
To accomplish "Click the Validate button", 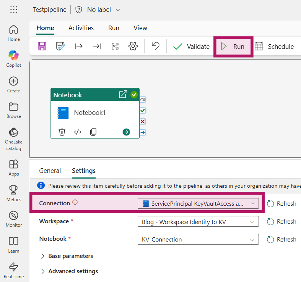I will tap(191, 47).
